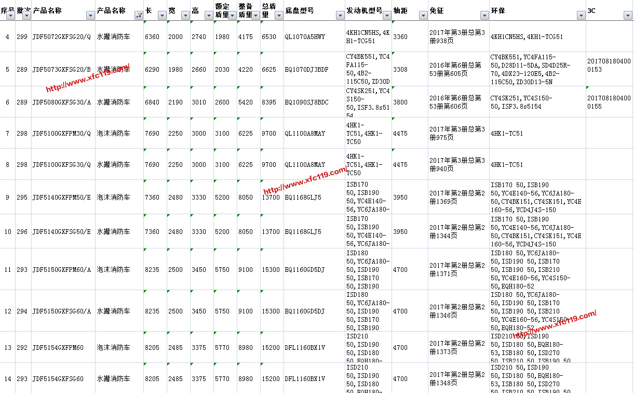Image resolution: width=634 pixels, height=393 pixels.
Task: Open the 高 column filter dropdown
Action: 208,16
